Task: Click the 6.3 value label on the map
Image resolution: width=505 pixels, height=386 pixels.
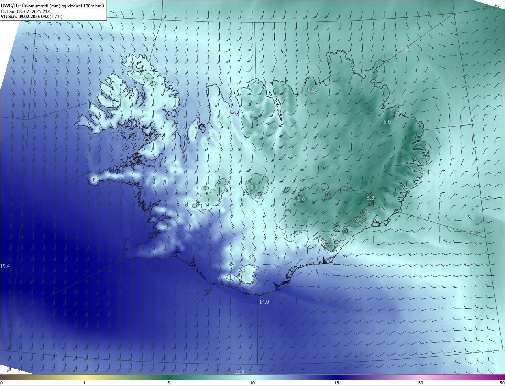Action: click(x=254, y=187)
